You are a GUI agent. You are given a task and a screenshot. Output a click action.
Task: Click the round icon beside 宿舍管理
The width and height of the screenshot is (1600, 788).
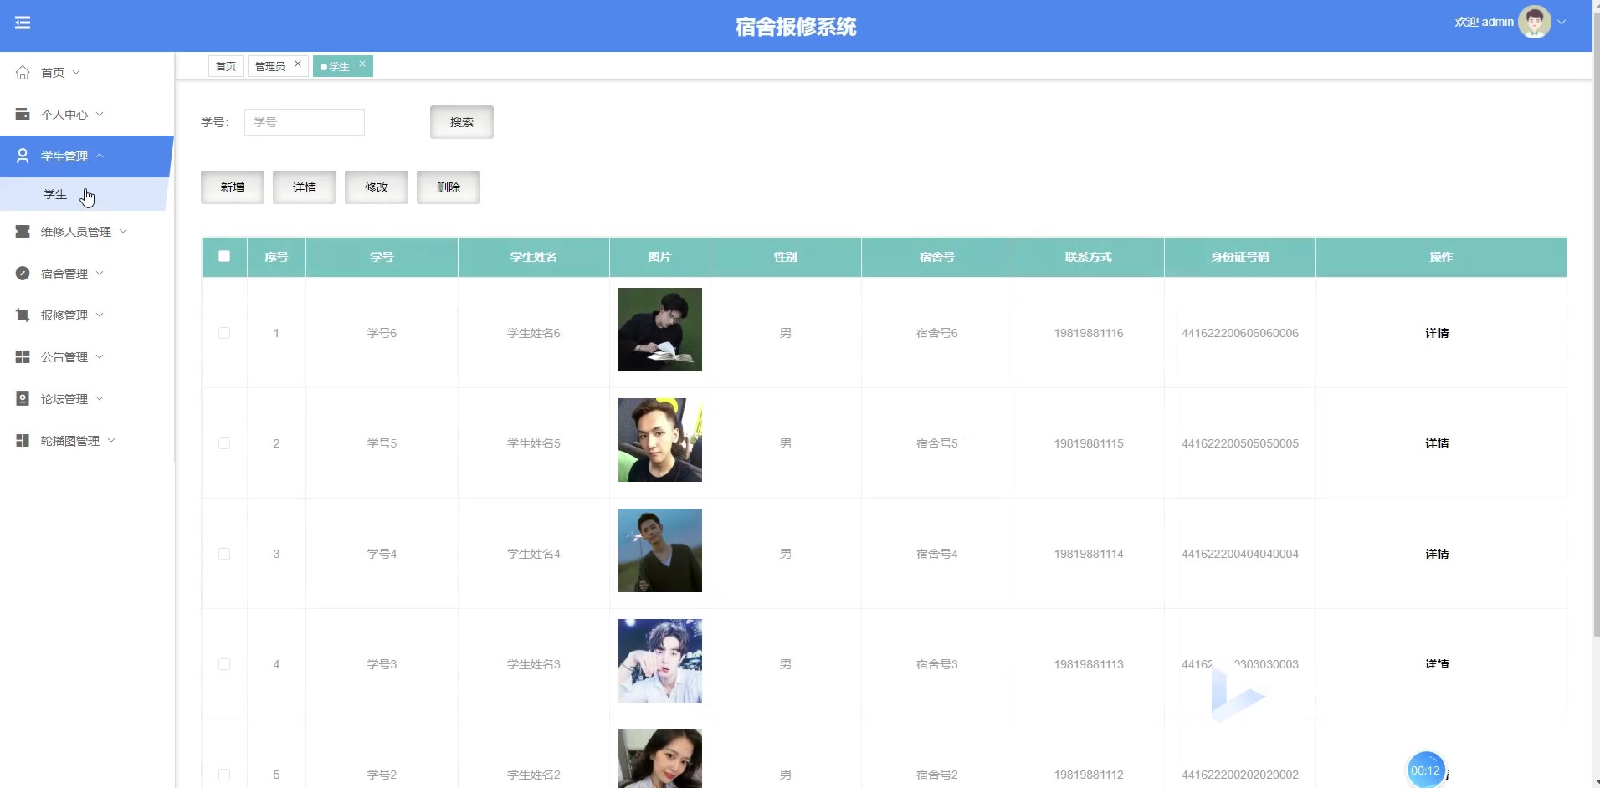pos(23,274)
